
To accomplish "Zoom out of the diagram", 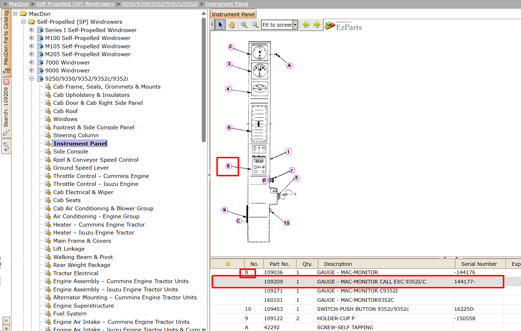I will click(255, 25).
